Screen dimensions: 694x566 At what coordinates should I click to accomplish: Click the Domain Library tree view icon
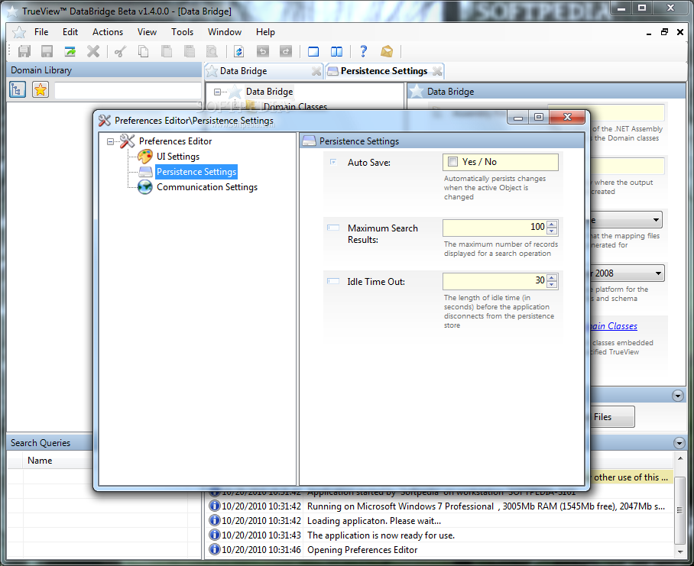coord(18,90)
